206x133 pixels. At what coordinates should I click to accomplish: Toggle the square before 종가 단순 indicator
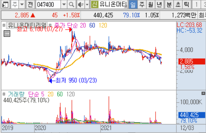point(50,25)
